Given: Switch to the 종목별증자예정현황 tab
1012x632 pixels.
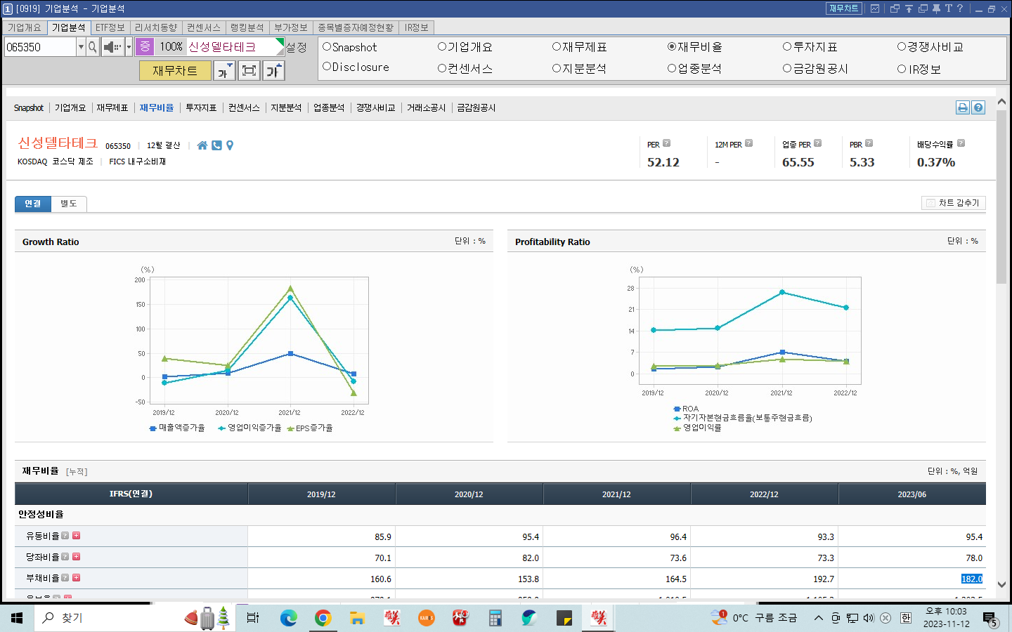Looking at the screenshot, I should [356, 27].
